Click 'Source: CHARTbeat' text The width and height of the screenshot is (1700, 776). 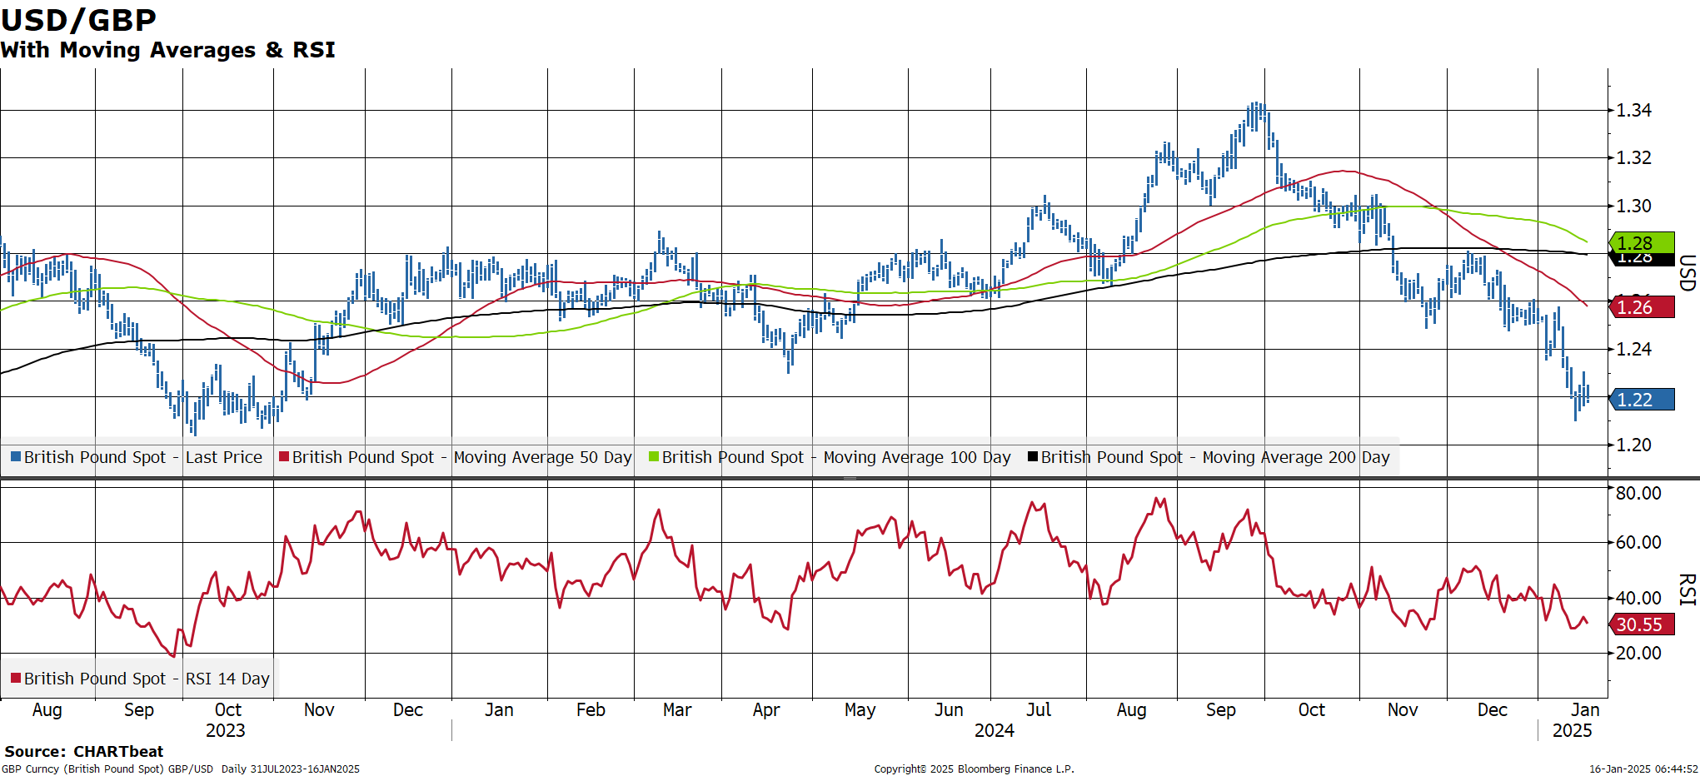83,751
